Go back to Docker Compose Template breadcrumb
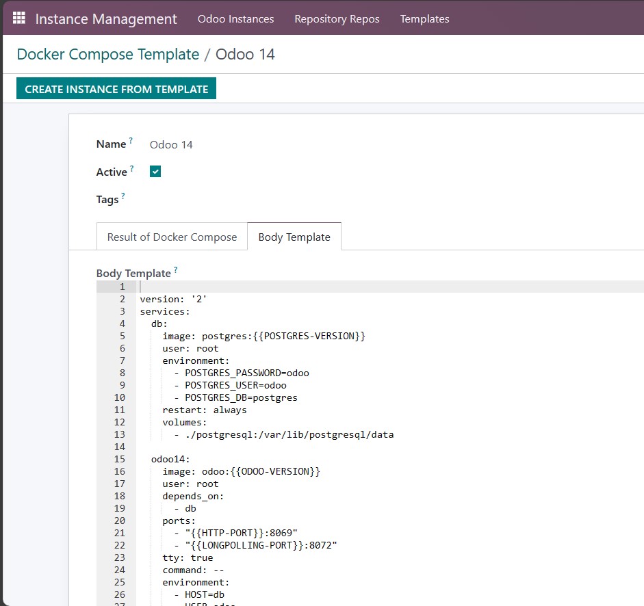This screenshot has width=644, height=606. coord(108,54)
